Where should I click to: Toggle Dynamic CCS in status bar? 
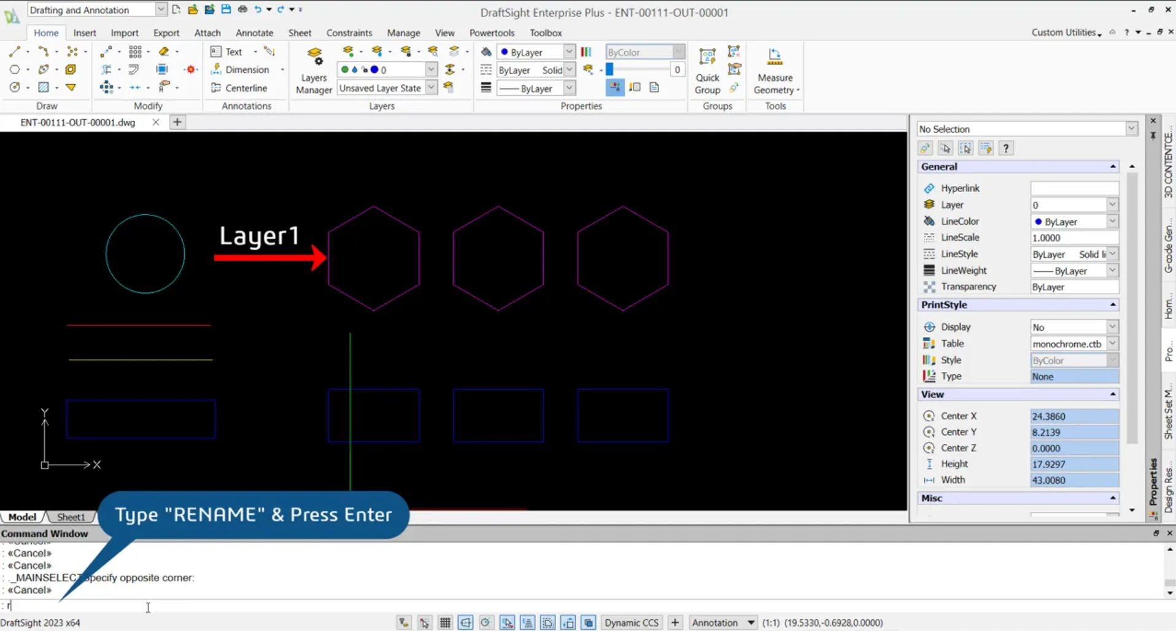pyautogui.click(x=631, y=622)
